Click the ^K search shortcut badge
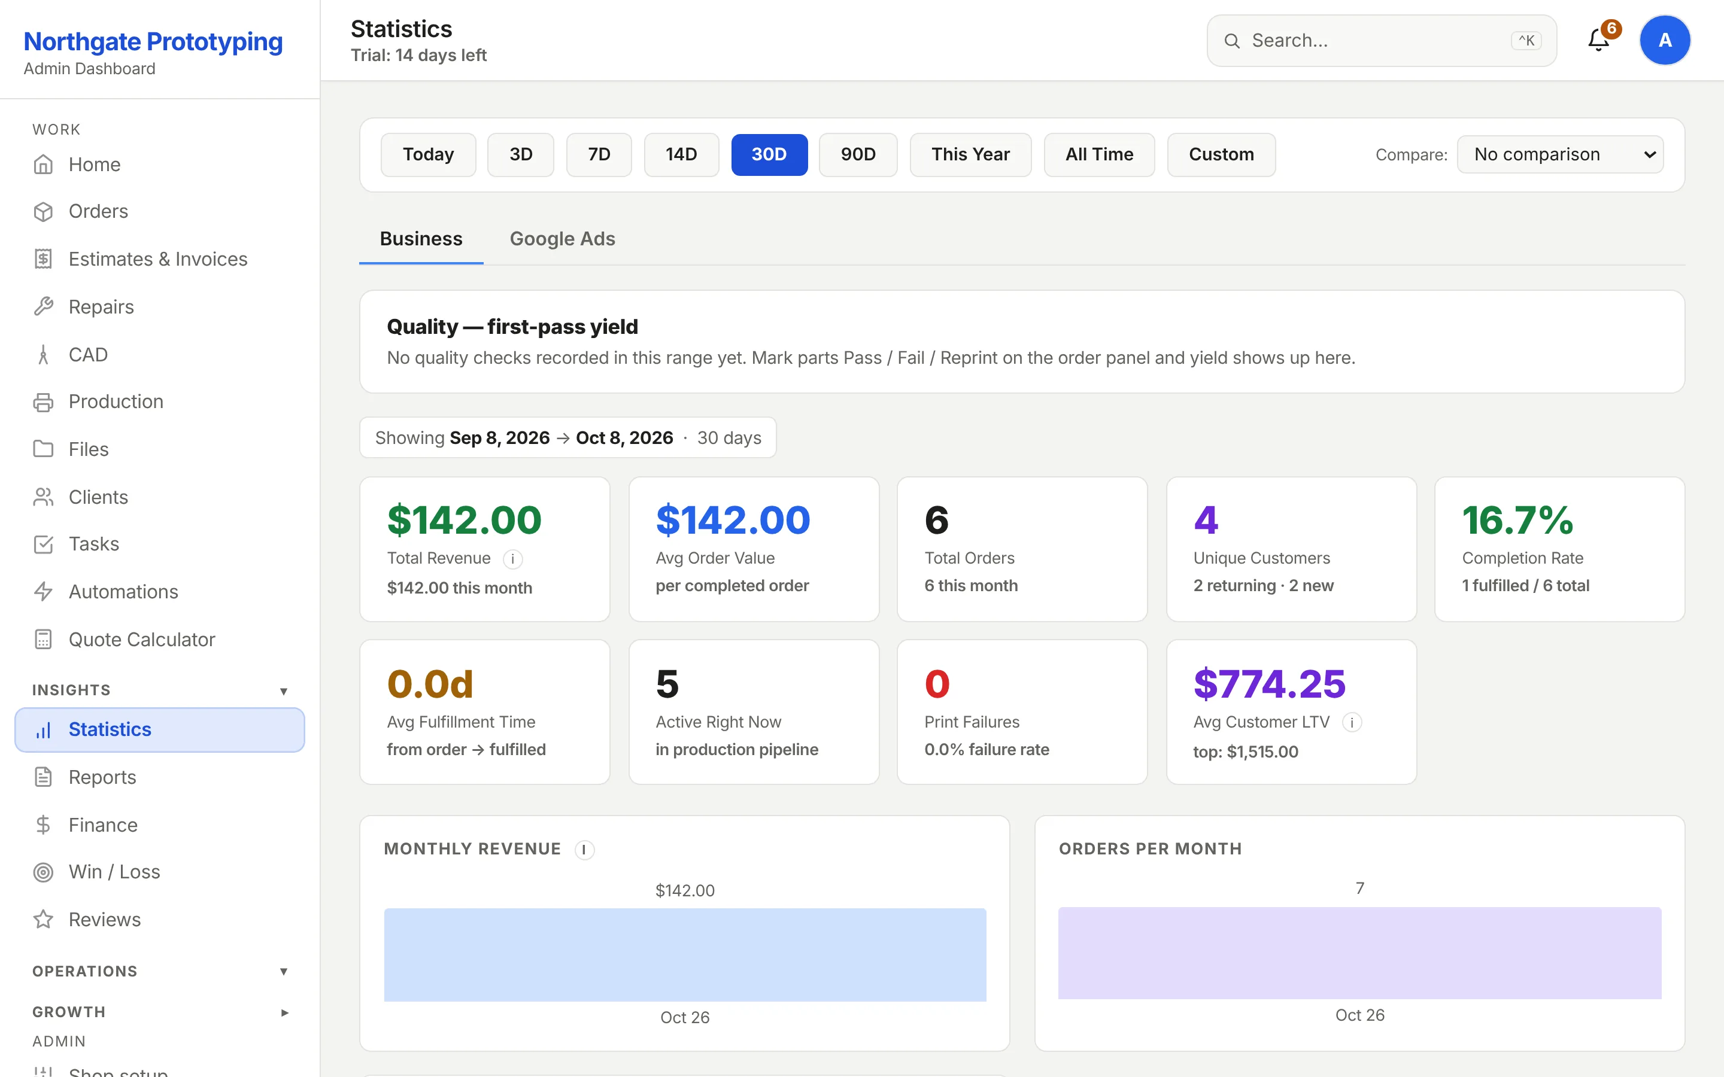 click(1526, 41)
